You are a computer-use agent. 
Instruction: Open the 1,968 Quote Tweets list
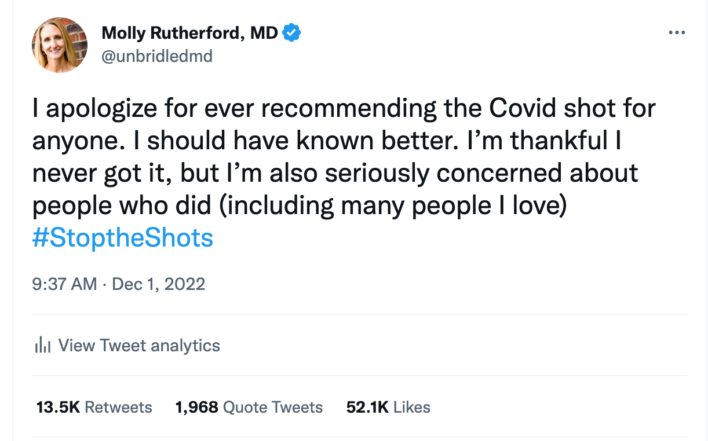[196, 407]
